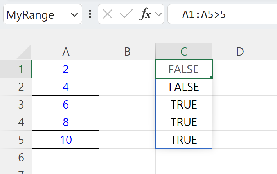Click cell C2 showing FALSE
The height and width of the screenshot is (174, 277).
(x=184, y=87)
